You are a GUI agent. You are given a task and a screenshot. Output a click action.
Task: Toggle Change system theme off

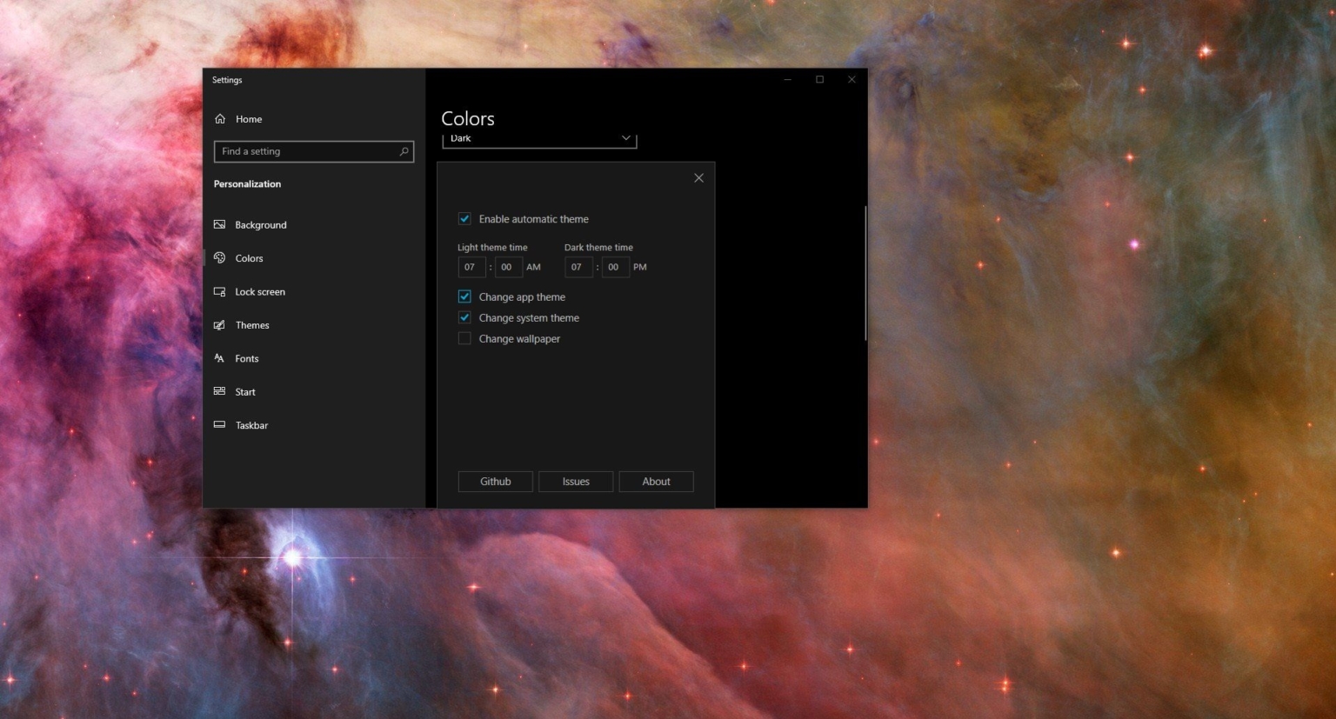(x=464, y=317)
